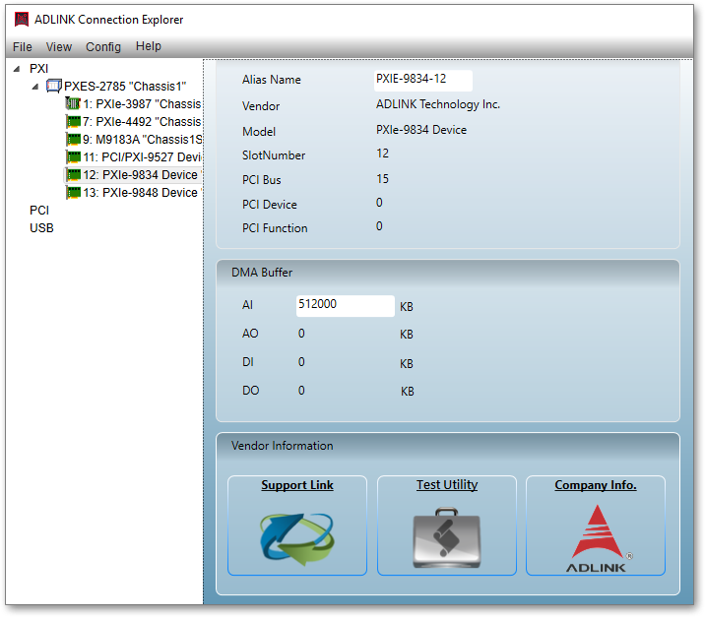The width and height of the screenshot is (705, 617).
Task: Open the View menu
Action: tap(59, 46)
